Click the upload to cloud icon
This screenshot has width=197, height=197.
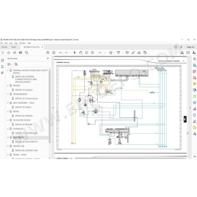pyautogui.click(x=15, y=53)
